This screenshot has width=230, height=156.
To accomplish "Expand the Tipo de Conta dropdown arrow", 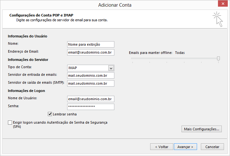I will coord(111,68).
